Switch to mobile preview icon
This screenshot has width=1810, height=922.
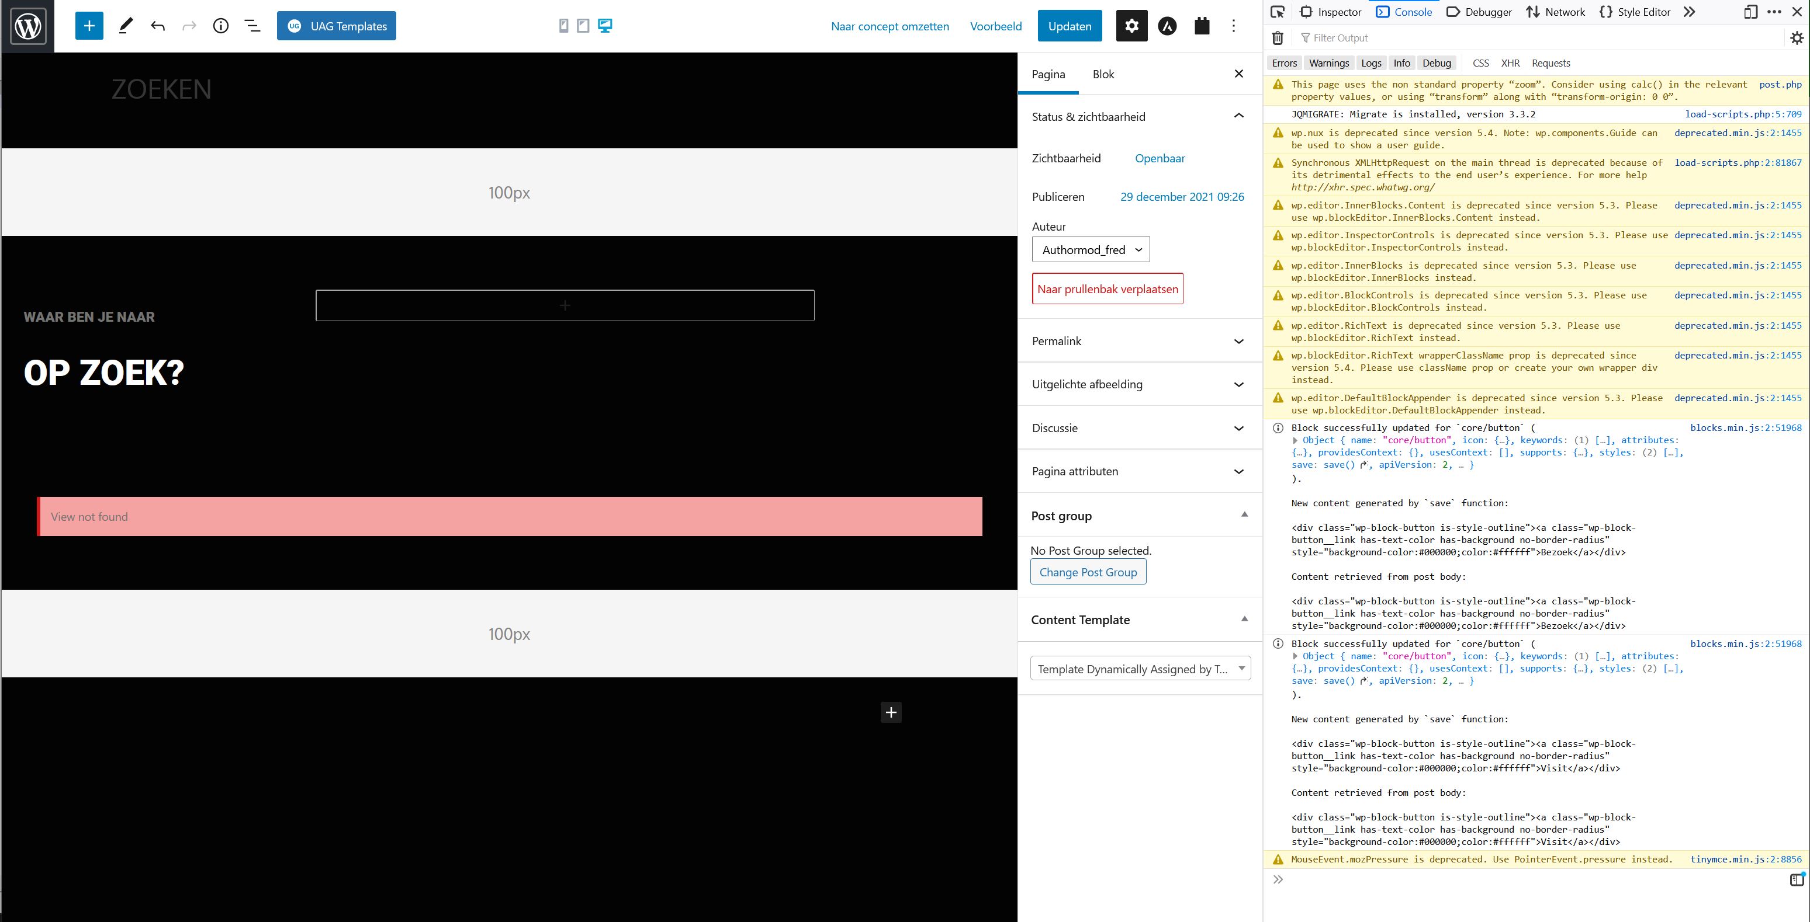tap(563, 26)
